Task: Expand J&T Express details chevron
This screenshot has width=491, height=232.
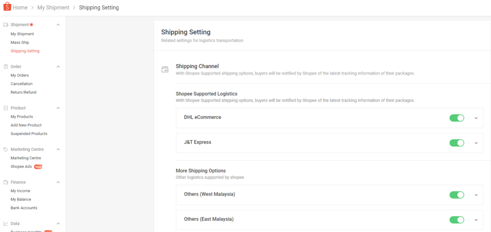Action: click(476, 143)
